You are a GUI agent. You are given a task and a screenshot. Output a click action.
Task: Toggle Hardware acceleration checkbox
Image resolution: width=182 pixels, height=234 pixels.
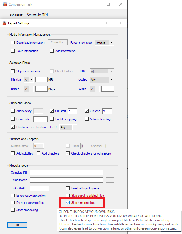click(13, 127)
